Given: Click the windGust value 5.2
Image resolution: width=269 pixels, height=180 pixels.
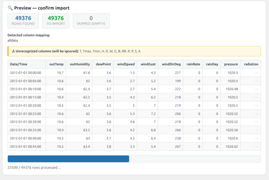Looking at the screenshot, I should [153, 81].
